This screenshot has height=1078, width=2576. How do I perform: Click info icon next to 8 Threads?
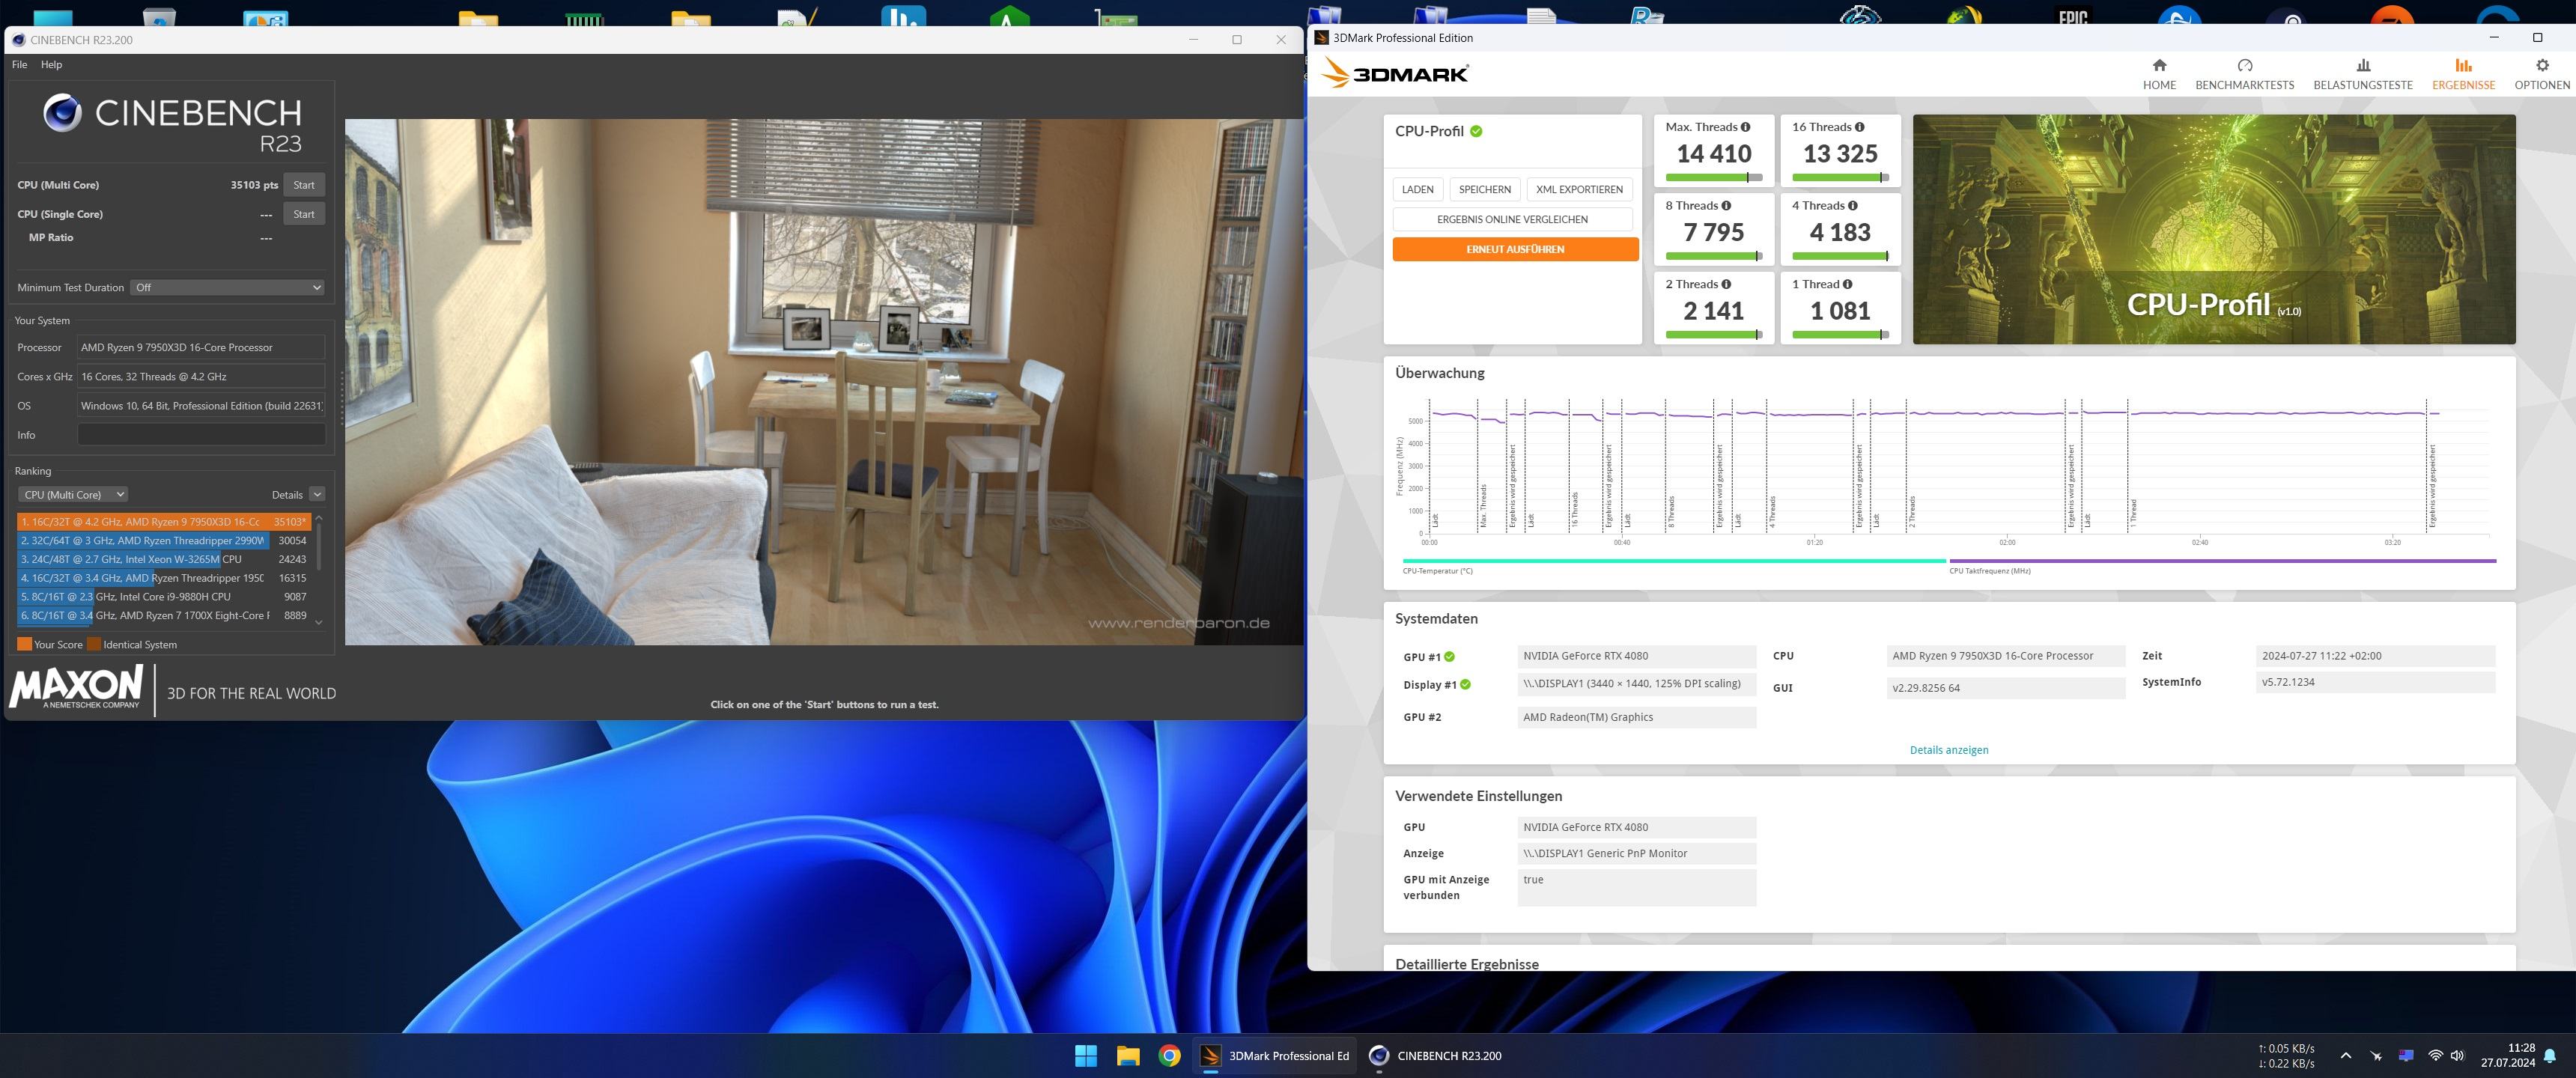[1726, 206]
